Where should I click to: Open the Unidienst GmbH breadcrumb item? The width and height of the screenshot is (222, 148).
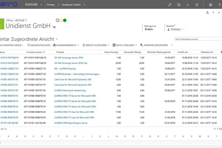pos(71,5)
